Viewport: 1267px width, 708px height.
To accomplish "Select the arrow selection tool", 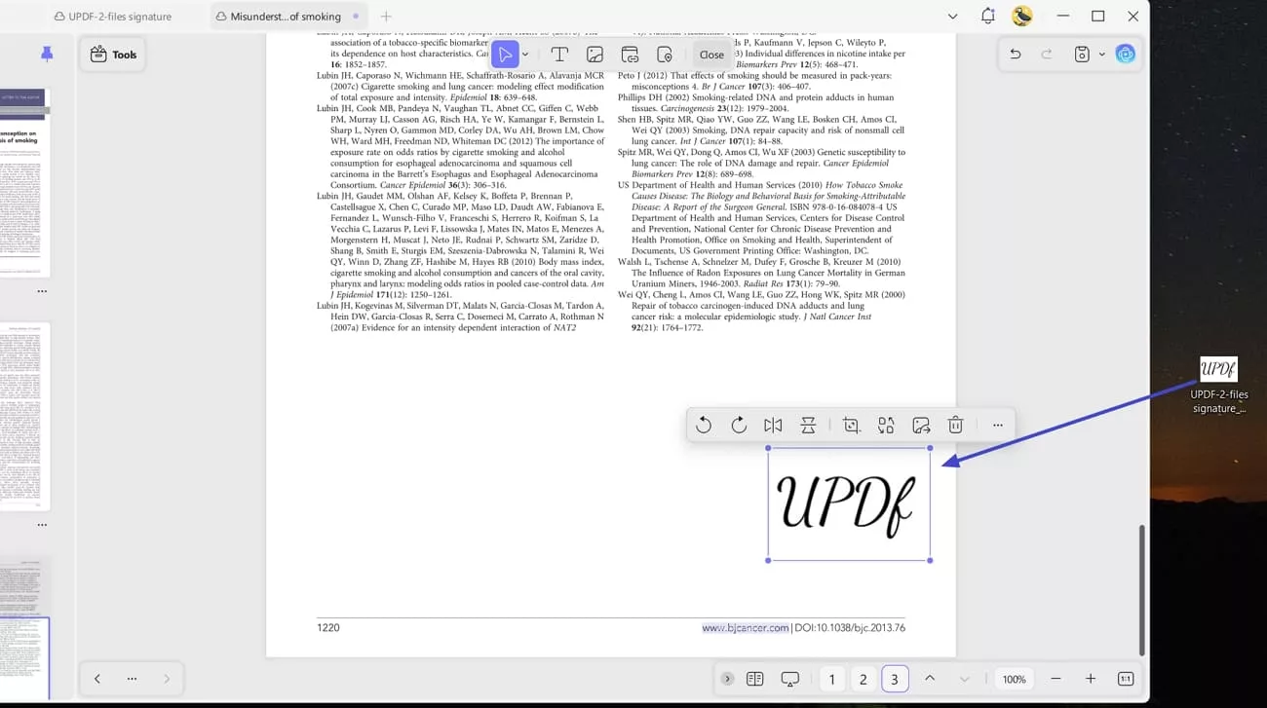I will coord(506,54).
